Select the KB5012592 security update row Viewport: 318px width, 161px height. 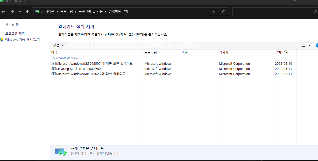pos(174,63)
